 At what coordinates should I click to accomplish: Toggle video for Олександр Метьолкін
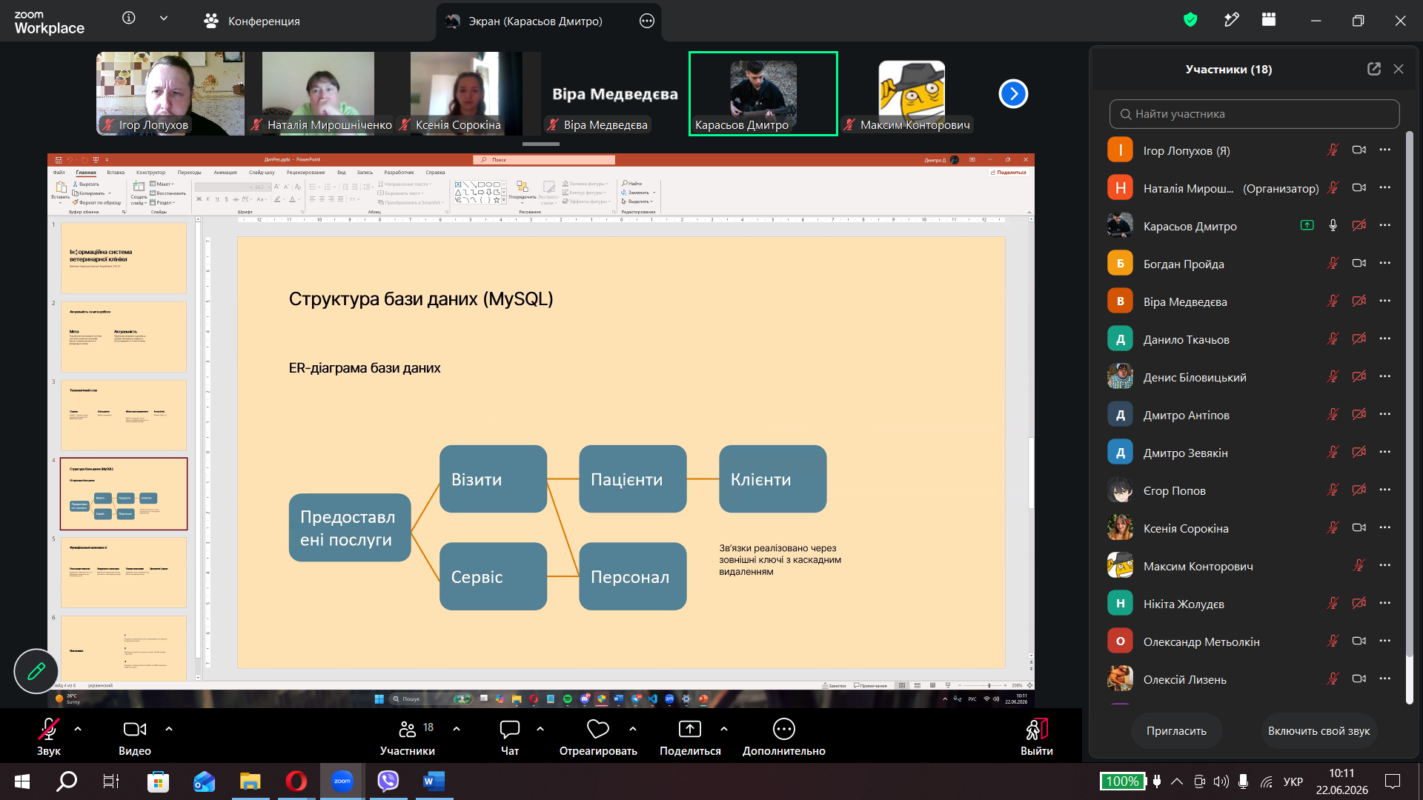click(x=1359, y=641)
